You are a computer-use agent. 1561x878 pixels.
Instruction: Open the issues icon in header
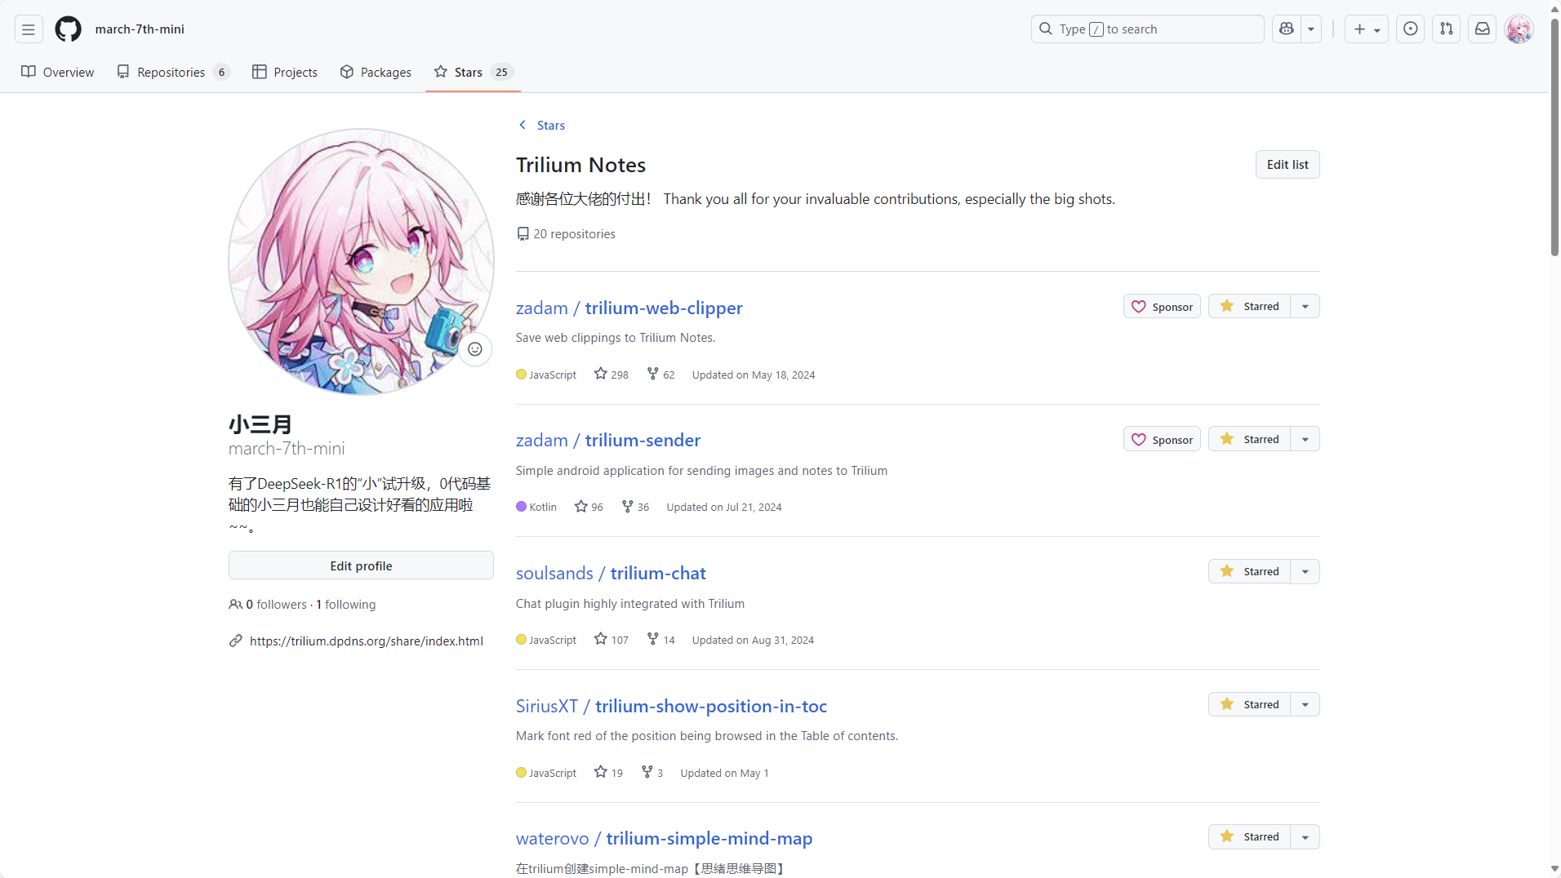pyautogui.click(x=1410, y=29)
